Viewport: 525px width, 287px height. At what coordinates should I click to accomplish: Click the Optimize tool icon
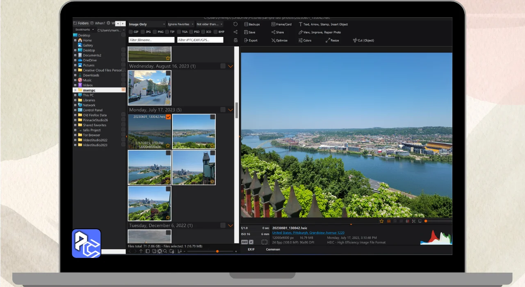pos(274,41)
